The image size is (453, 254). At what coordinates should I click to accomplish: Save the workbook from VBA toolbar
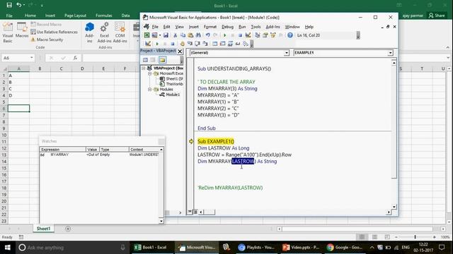(166, 35)
